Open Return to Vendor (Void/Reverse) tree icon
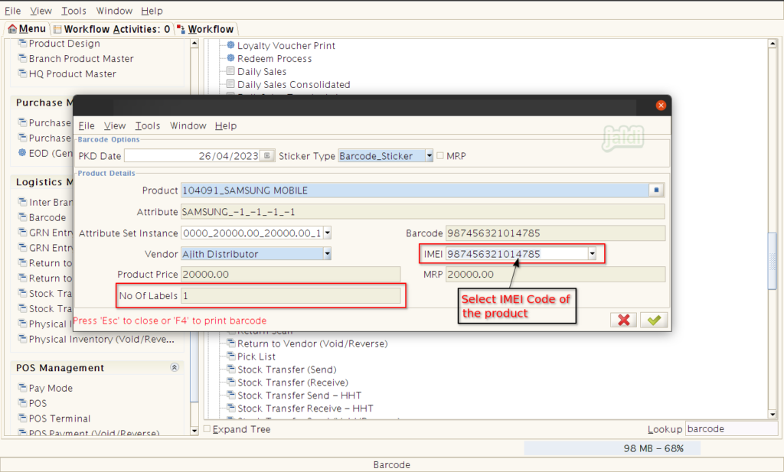 tap(231, 343)
